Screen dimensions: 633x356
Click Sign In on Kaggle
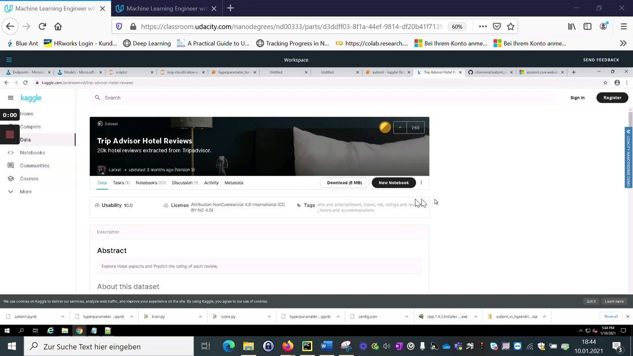pos(577,98)
